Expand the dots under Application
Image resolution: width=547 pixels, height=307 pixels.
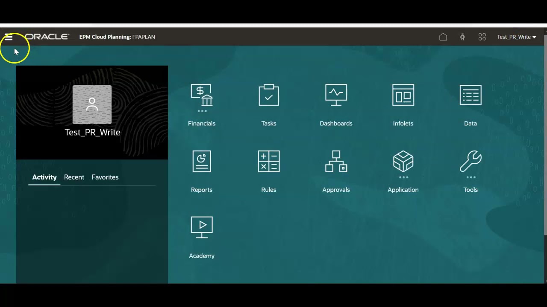(403, 177)
